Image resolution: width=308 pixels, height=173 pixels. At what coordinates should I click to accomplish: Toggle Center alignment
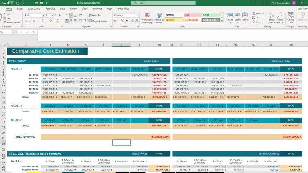(71, 21)
